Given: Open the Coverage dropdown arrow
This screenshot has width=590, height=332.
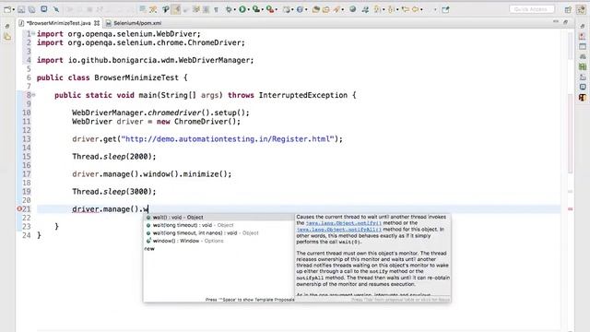Looking at the screenshot, I should click(262, 9).
